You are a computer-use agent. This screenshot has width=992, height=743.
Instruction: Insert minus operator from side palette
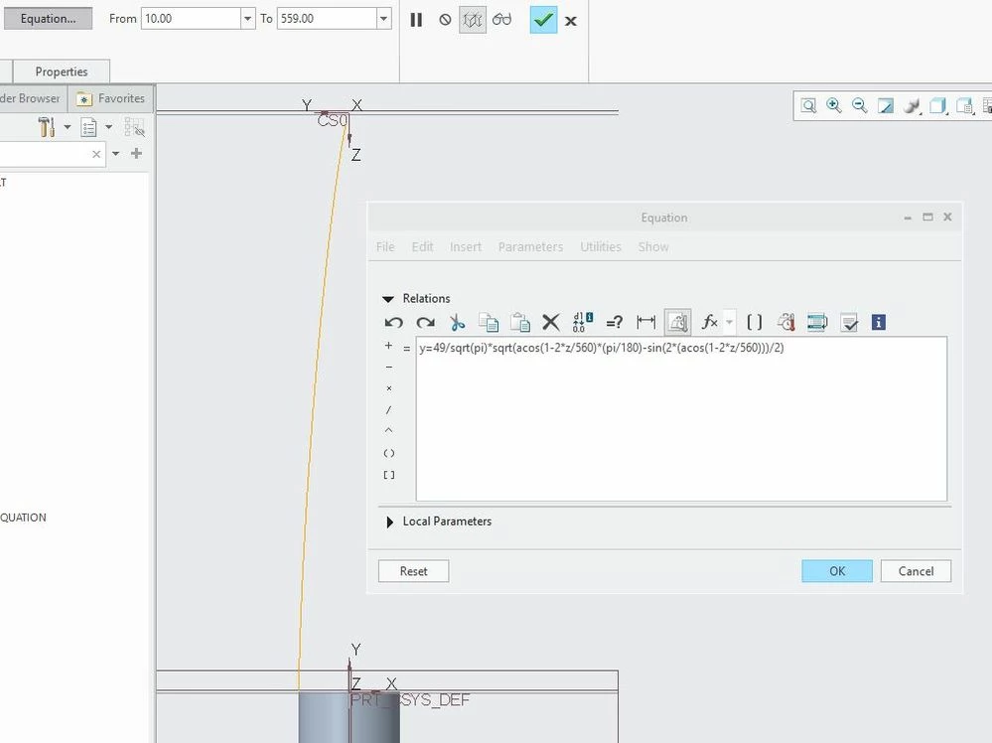[x=388, y=368]
